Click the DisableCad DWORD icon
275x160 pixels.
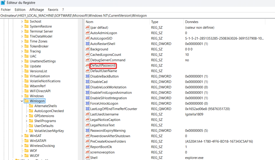coord(87,81)
